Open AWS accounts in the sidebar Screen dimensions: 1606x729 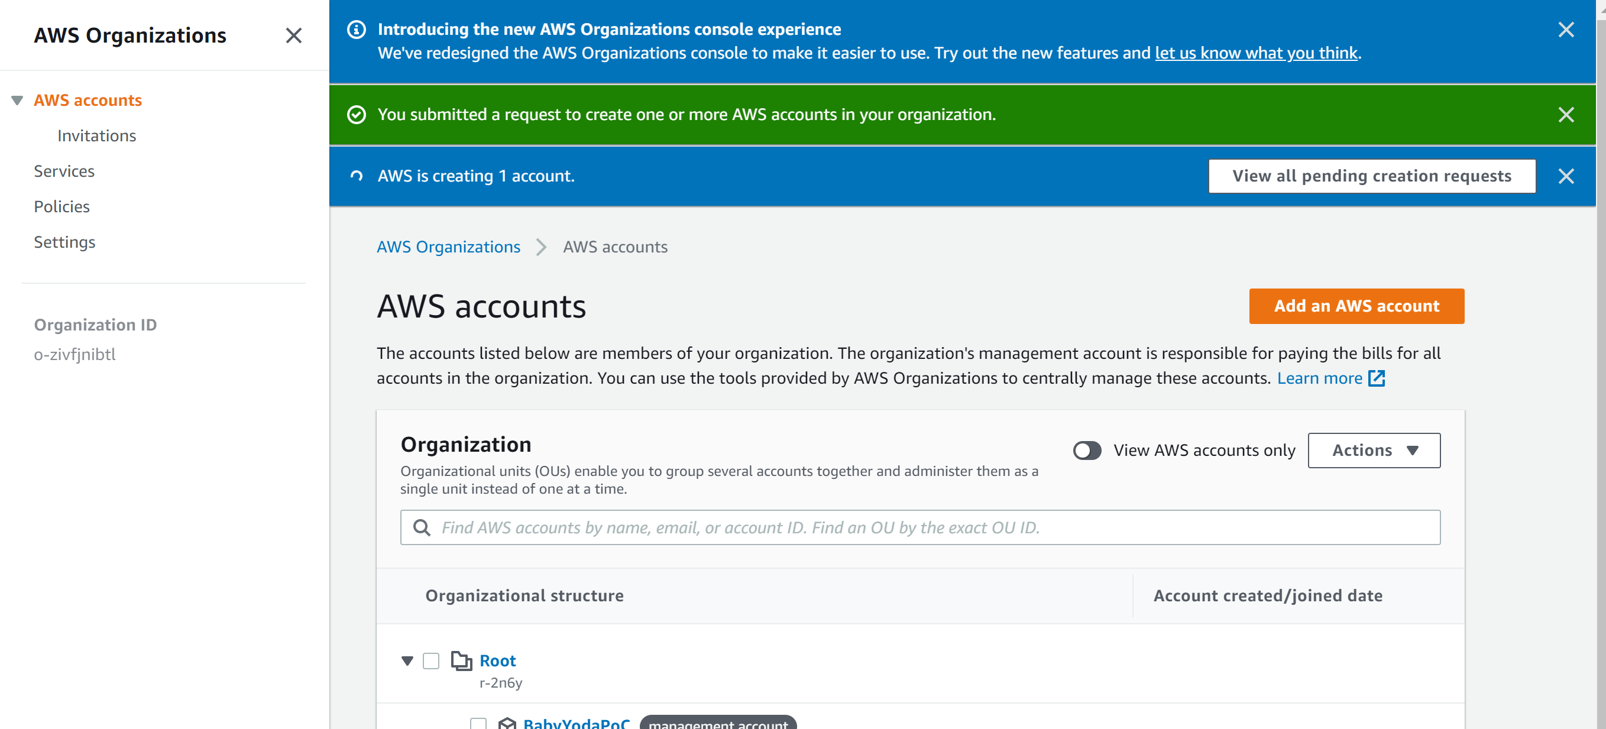88,101
